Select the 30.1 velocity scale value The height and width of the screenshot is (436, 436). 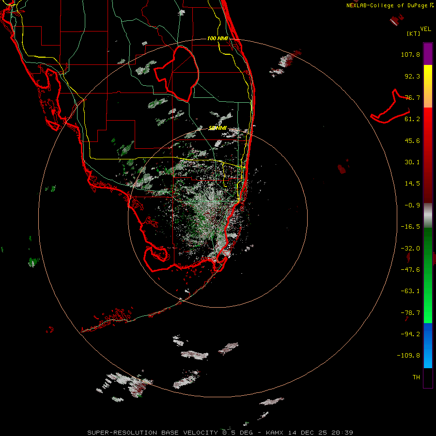click(412, 162)
